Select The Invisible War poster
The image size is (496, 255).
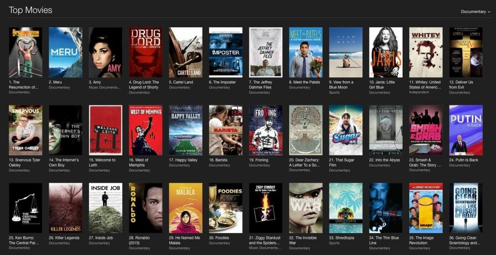tap(306, 208)
